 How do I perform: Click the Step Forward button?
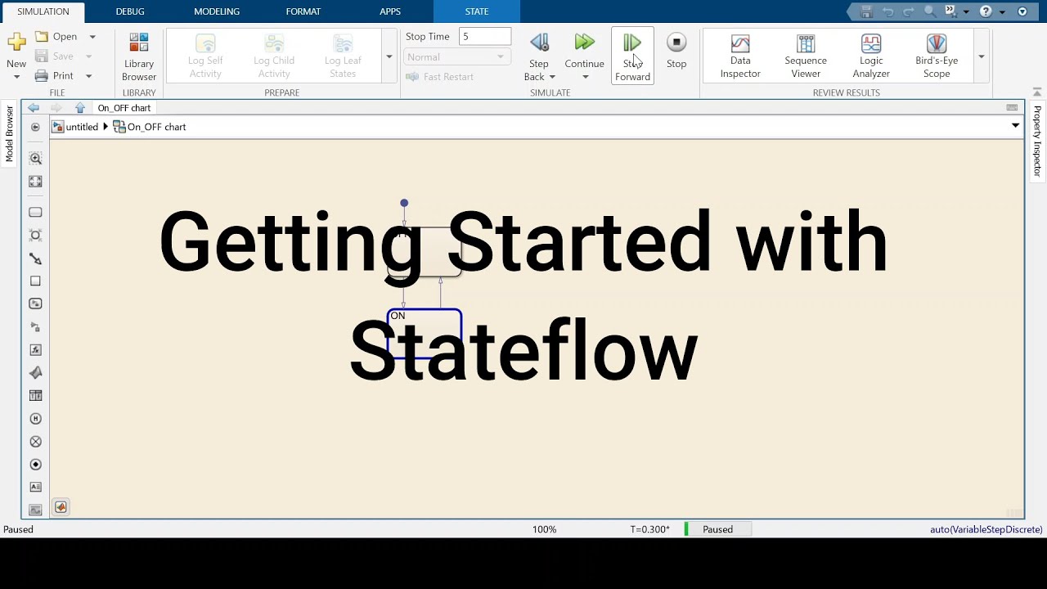point(632,56)
